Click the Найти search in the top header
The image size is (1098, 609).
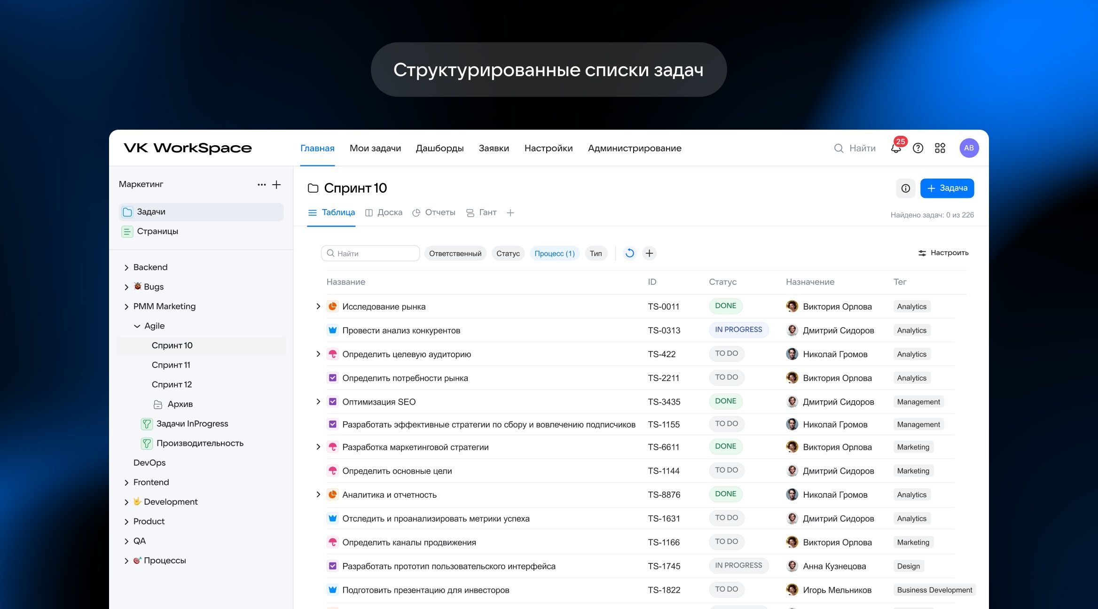click(855, 148)
